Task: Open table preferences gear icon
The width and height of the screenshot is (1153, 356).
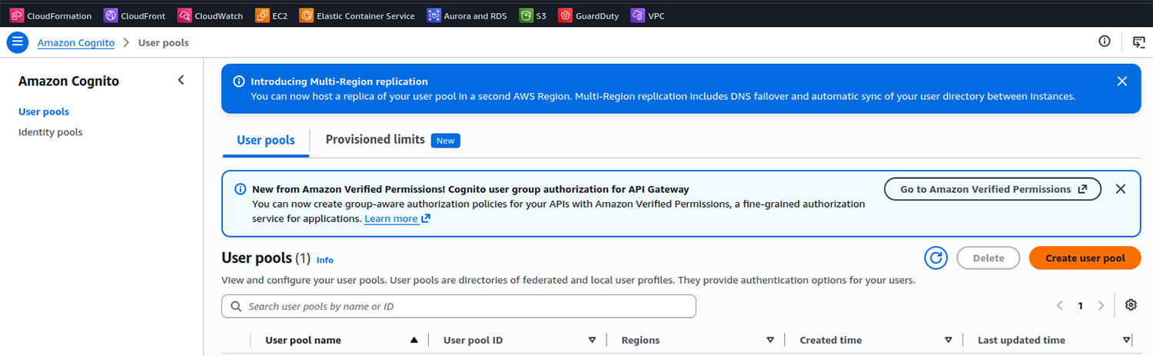Action: click(x=1131, y=305)
